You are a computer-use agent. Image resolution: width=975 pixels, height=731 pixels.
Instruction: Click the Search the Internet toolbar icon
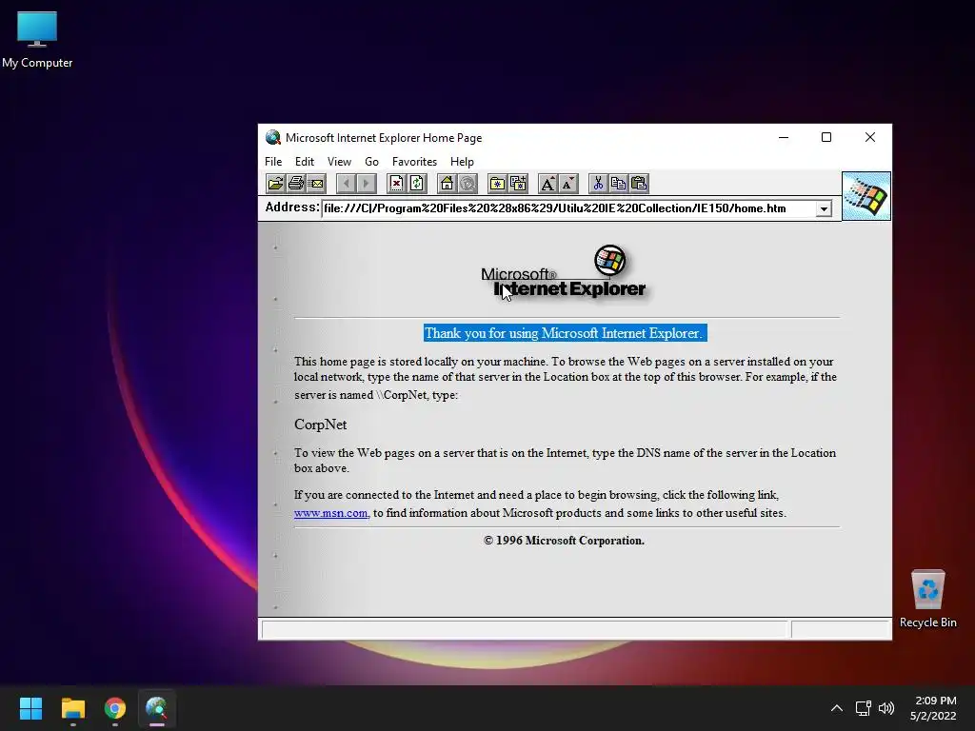[x=468, y=184]
